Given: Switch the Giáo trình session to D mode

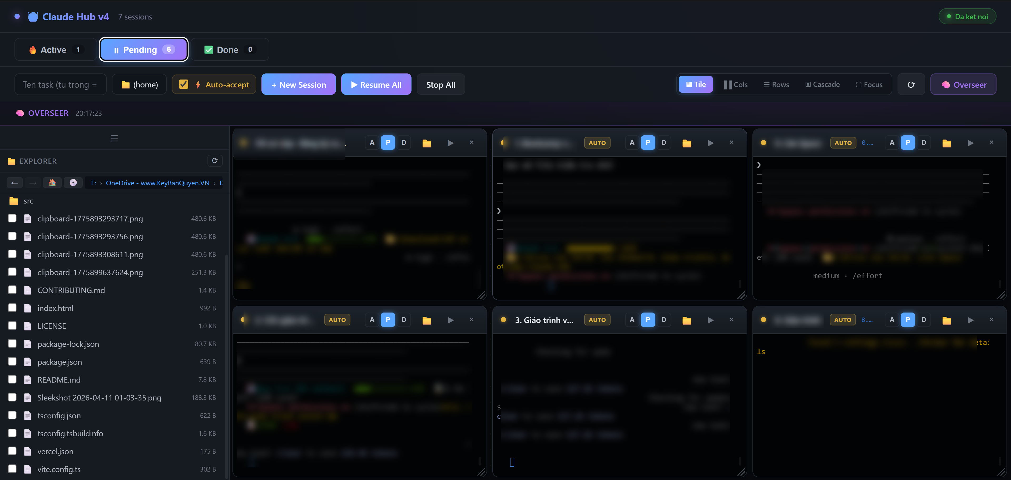Looking at the screenshot, I should (x=664, y=319).
